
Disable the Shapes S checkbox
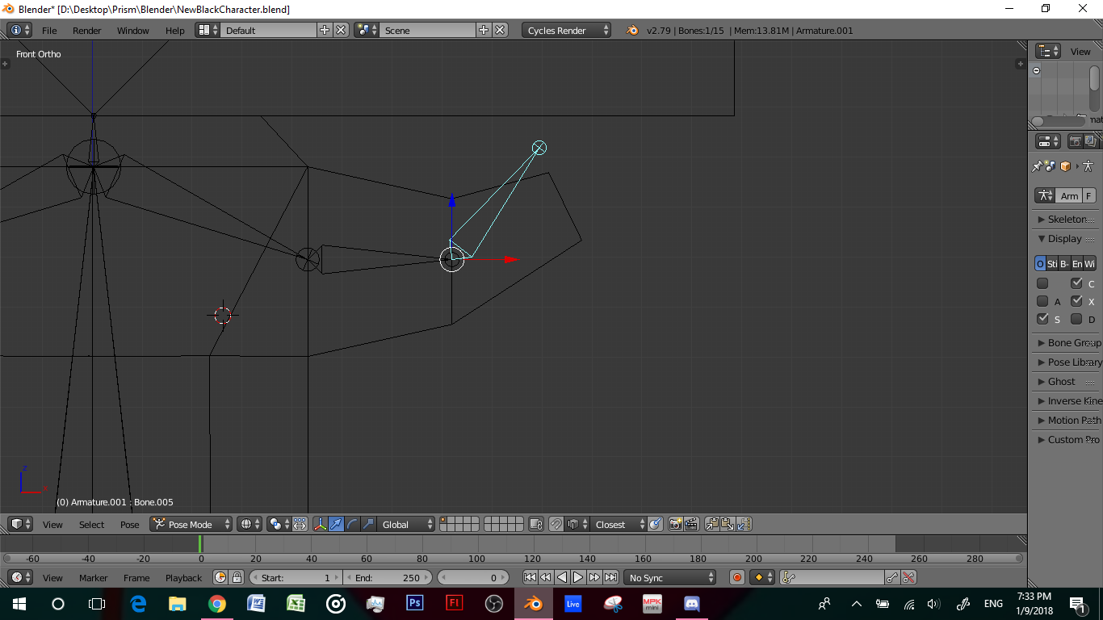click(1042, 318)
